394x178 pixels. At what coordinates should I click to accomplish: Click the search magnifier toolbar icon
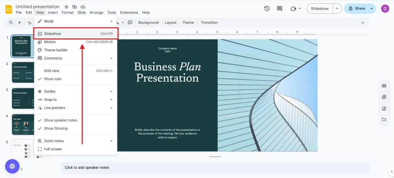tap(11, 23)
